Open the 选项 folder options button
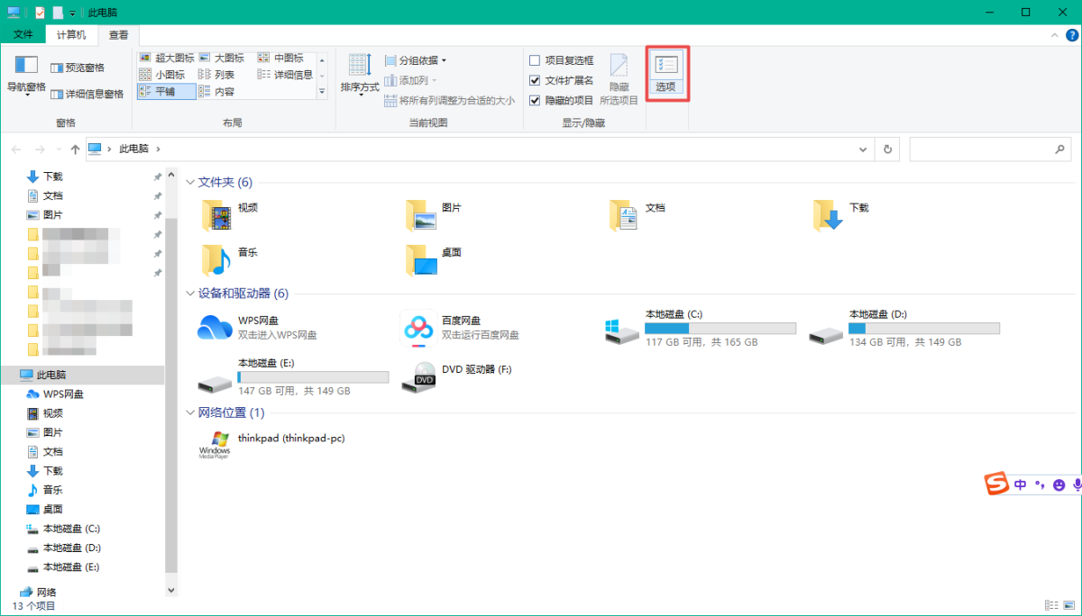The width and height of the screenshot is (1082, 616). pyautogui.click(x=668, y=75)
